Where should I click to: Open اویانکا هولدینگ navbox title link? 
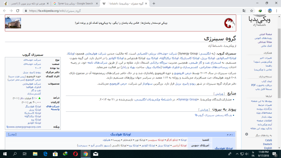click(121, 134)
